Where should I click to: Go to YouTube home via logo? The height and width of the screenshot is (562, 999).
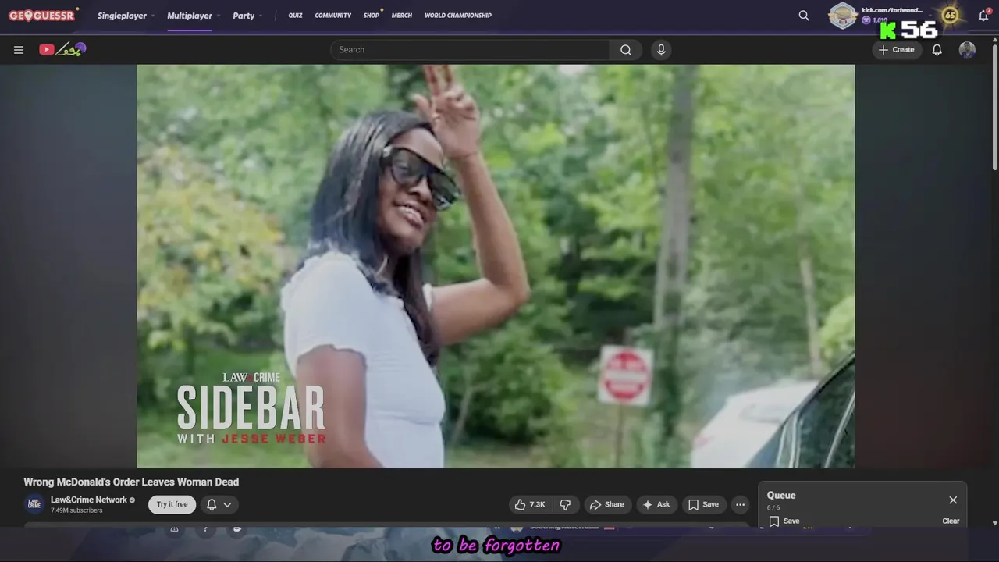click(x=62, y=49)
